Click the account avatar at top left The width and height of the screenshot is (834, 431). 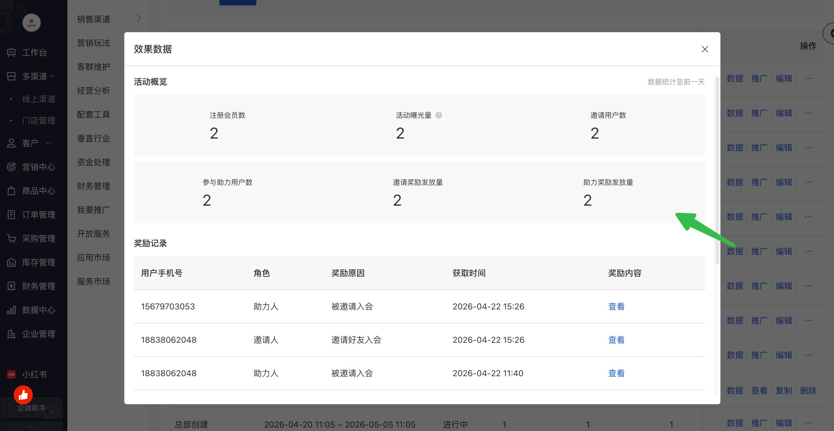(31, 23)
